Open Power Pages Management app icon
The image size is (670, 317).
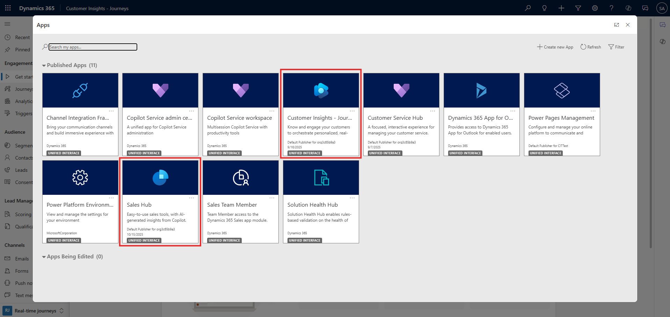562,90
